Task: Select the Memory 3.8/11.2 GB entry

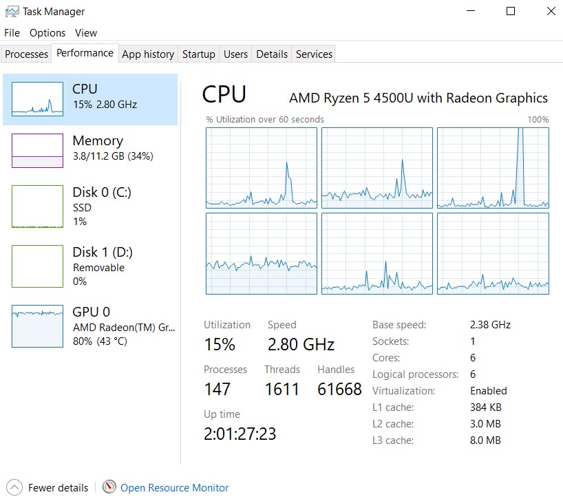Action: click(x=90, y=151)
